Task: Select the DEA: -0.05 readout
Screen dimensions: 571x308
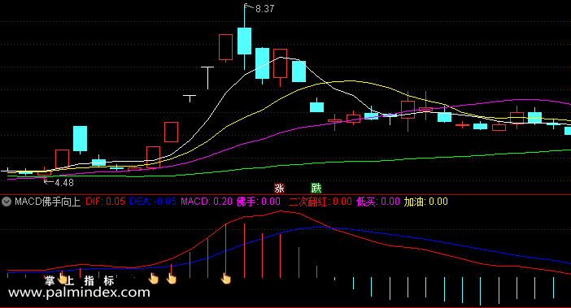Action: pyautogui.click(x=153, y=202)
